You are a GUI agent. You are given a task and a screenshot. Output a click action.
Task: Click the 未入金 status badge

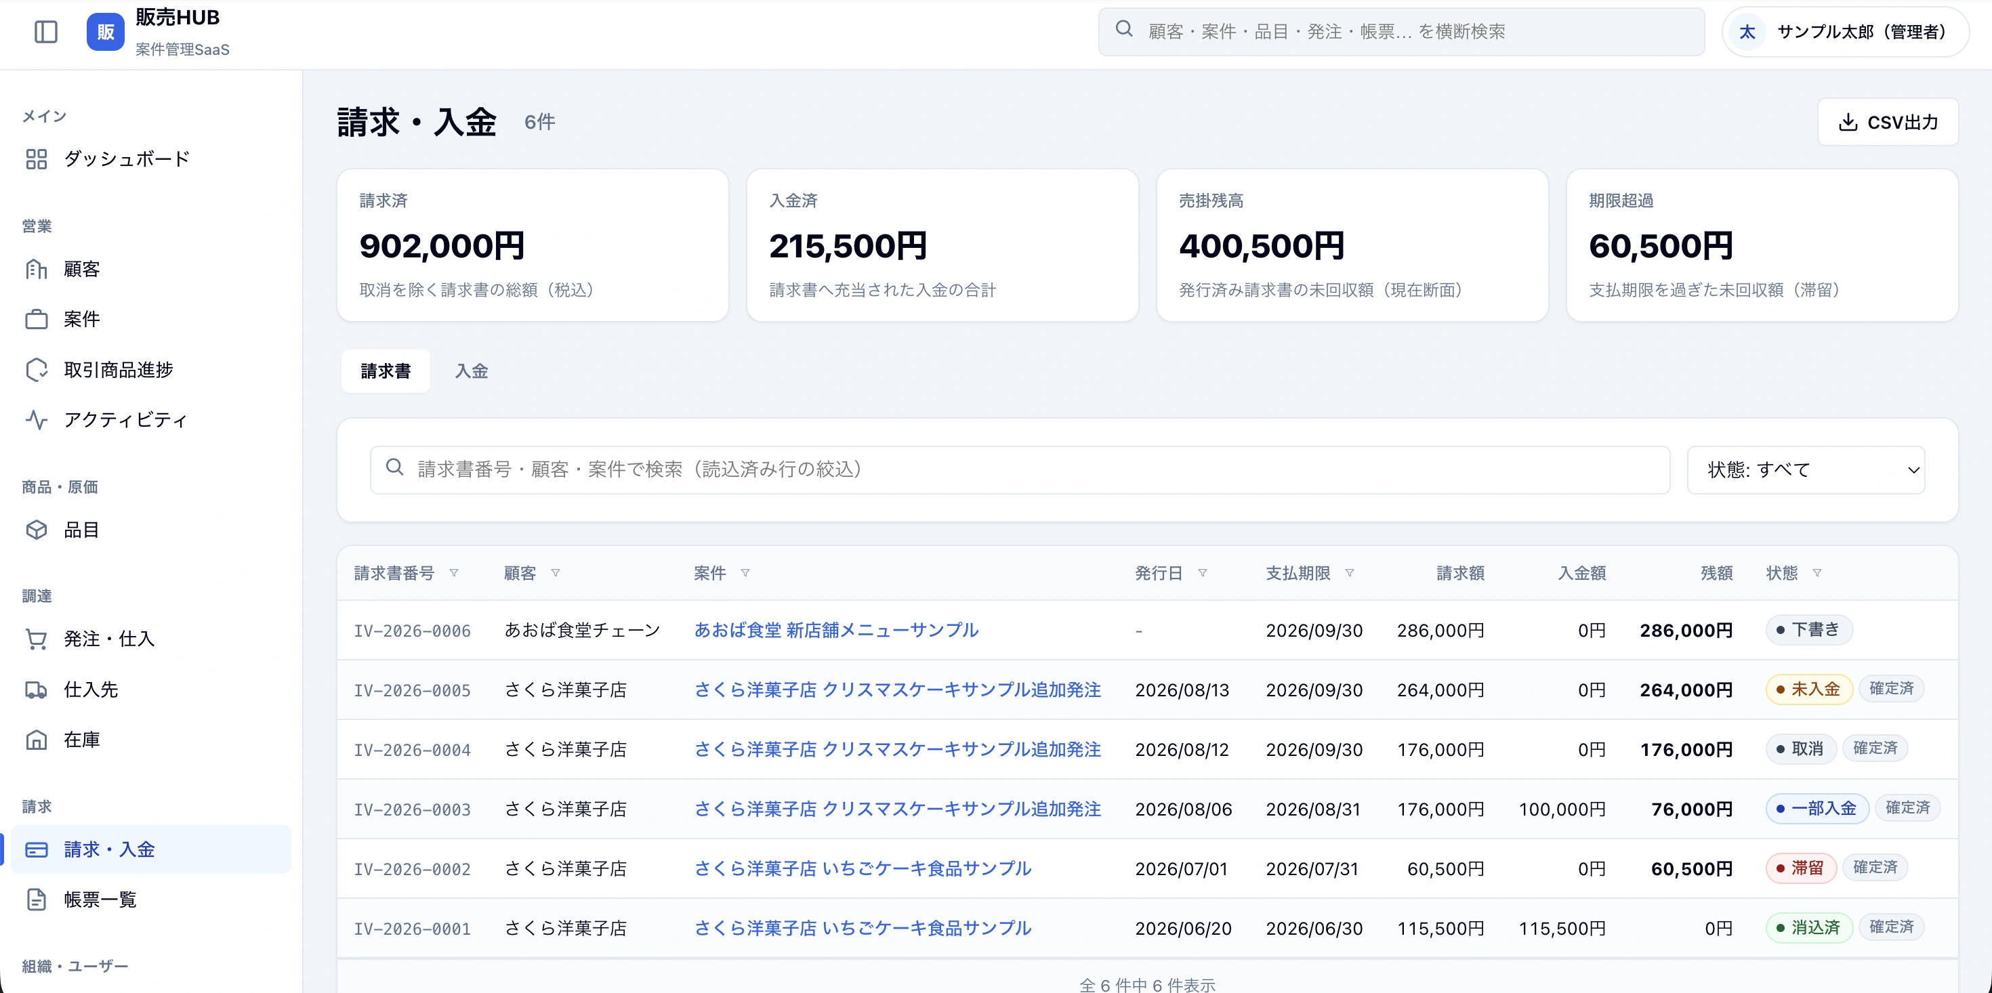point(1809,689)
